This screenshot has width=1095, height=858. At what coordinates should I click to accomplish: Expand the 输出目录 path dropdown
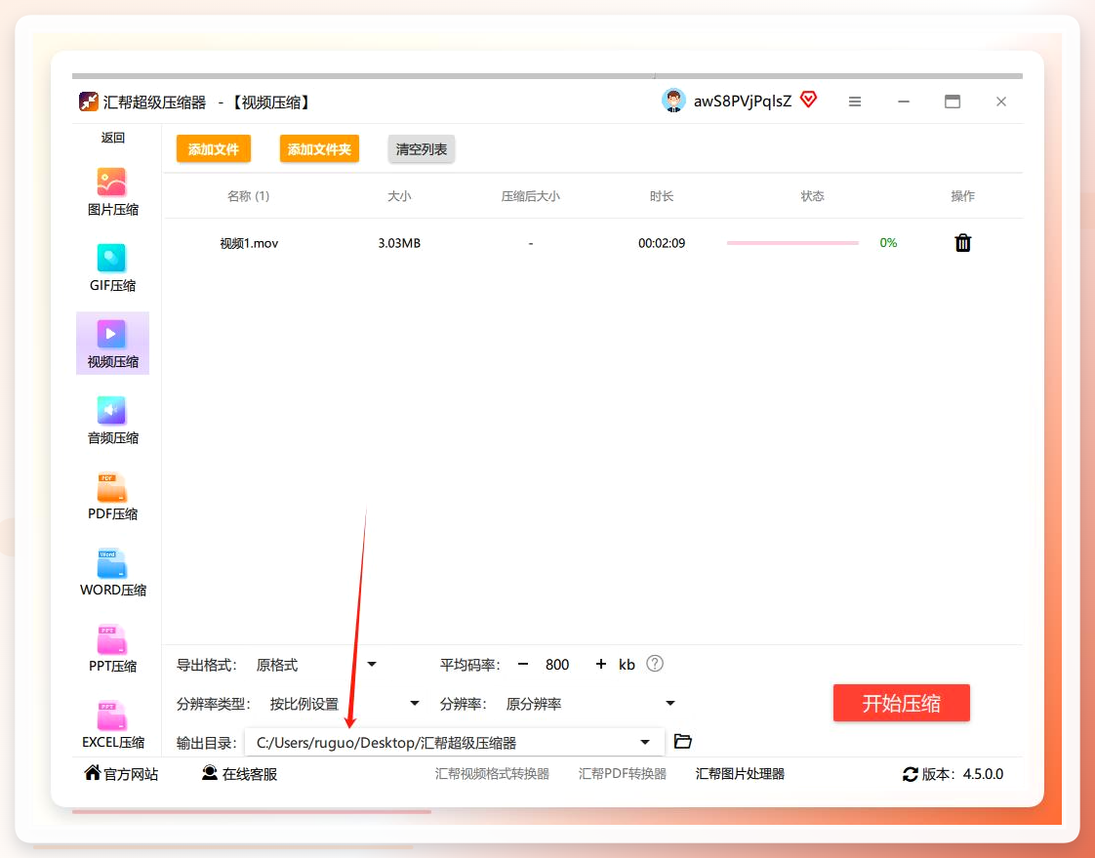[x=645, y=742]
